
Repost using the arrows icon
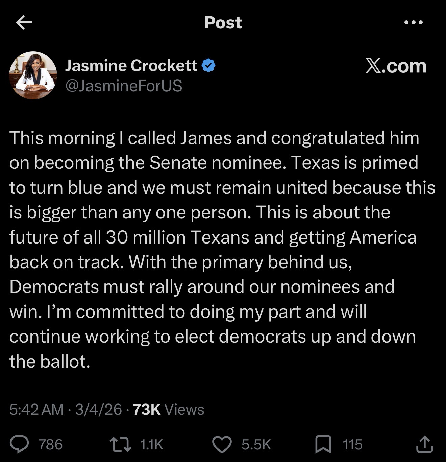(121, 444)
